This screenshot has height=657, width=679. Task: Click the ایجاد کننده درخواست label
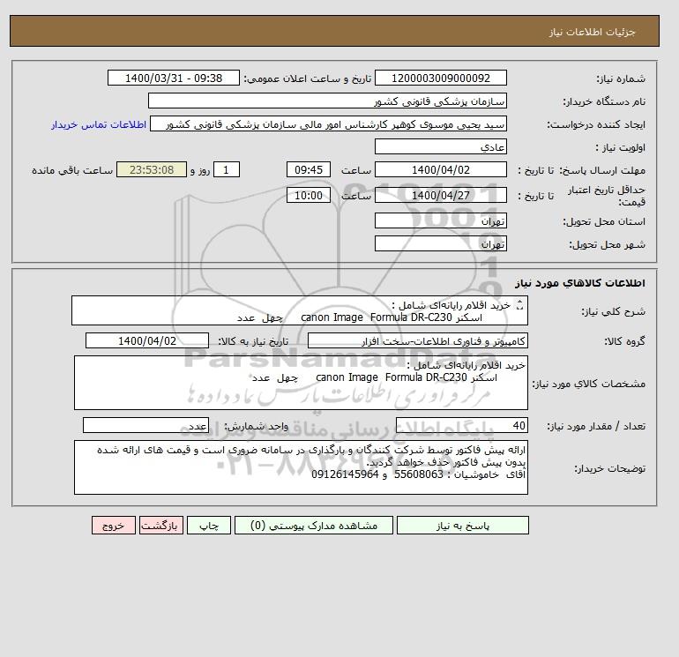pos(596,124)
